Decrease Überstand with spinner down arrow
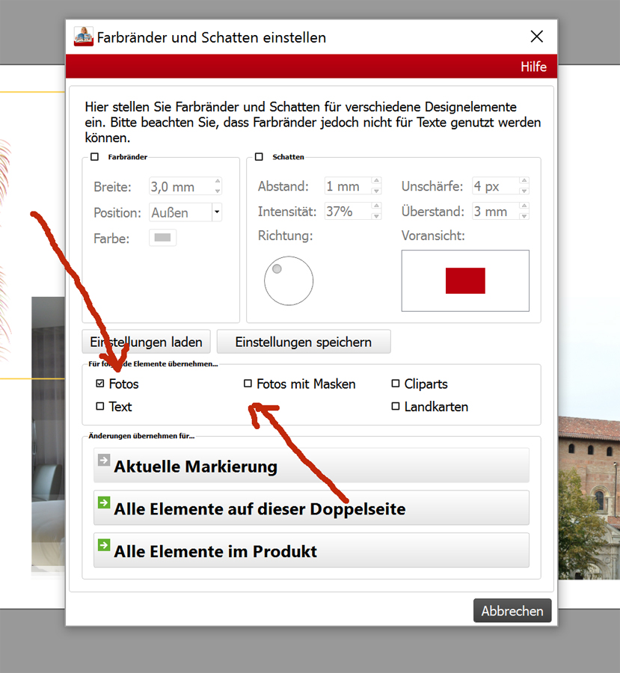Viewport: 620px width, 673px height. point(524,216)
